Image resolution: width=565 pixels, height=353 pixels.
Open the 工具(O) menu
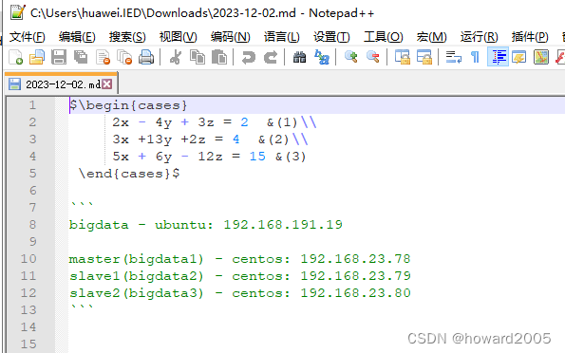(x=383, y=37)
